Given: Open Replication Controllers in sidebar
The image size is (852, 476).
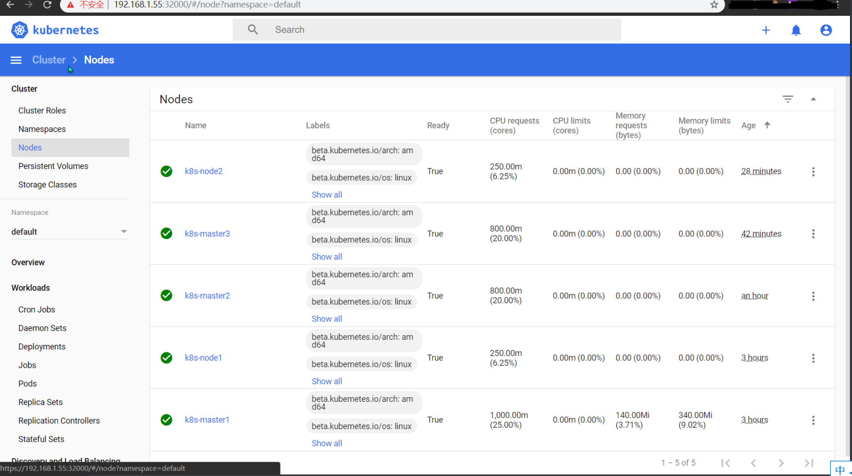Looking at the screenshot, I should 59,421.
